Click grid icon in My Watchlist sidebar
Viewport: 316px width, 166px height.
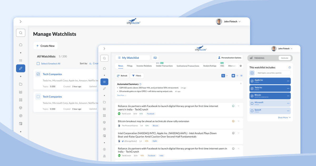[104, 115]
